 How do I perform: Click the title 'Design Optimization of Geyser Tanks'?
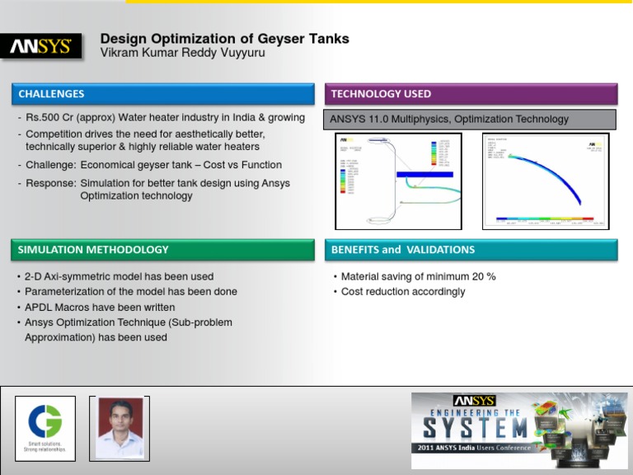coord(224,39)
